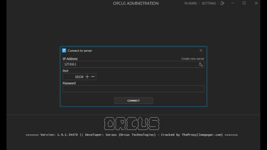Click the Password label

click(x=69, y=83)
